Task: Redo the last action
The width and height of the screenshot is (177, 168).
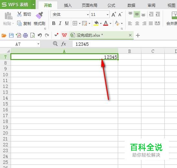Action: [x=47, y=35]
